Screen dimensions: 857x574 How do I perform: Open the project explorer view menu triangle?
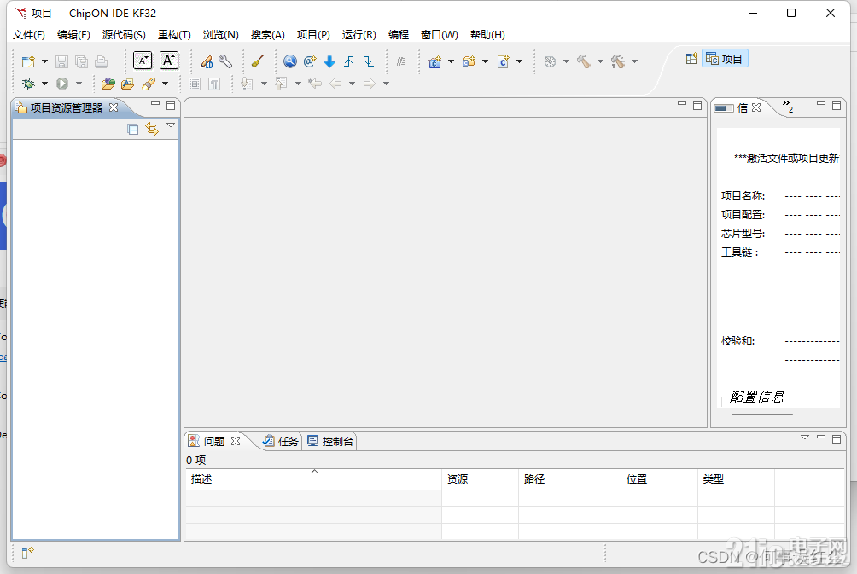(x=171, y=125)
